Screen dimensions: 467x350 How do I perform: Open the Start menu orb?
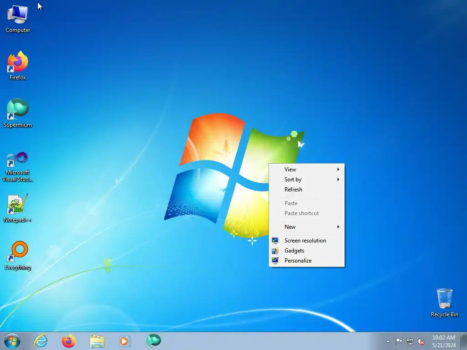(x=12, y=341)
